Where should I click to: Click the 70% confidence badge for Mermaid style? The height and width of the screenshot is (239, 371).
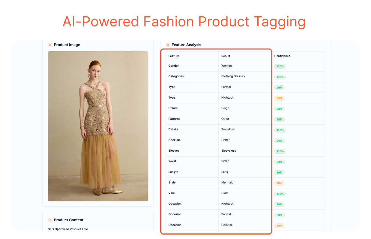pos(279,183)
